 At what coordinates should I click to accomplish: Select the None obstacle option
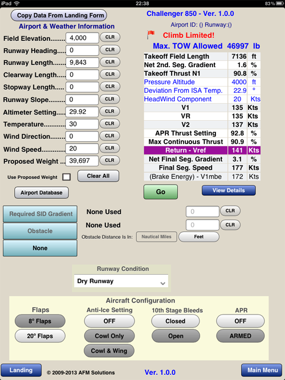pyautogui.click(x=40, y=248)
